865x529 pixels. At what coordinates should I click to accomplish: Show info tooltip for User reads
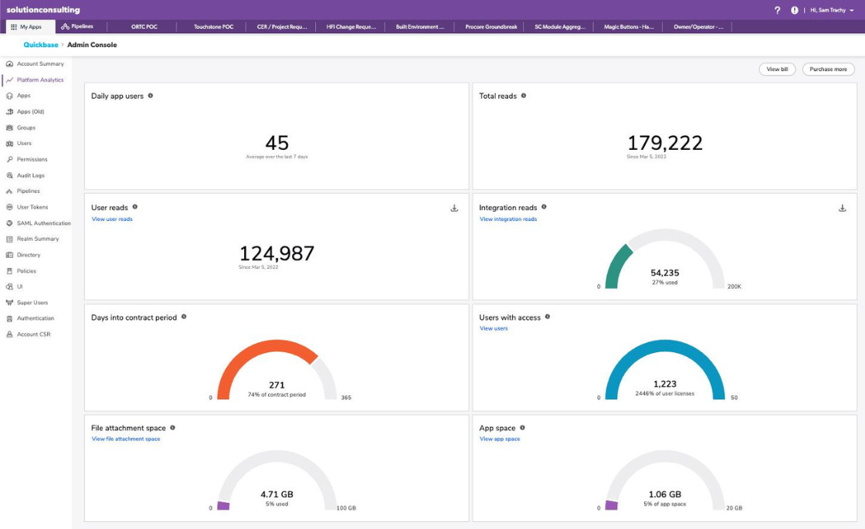coord(134,207)
